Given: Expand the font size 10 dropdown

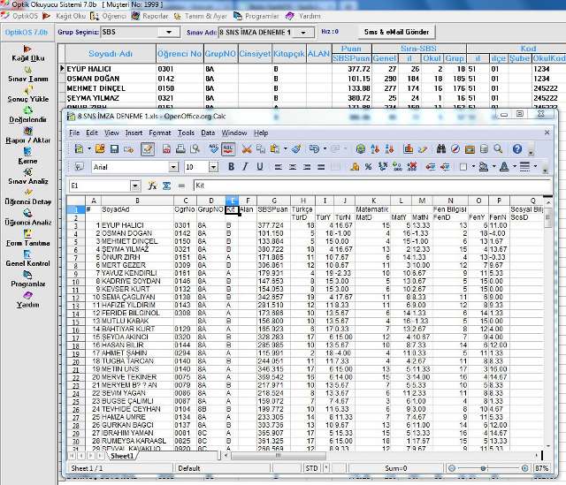Looking at the screenshot, I should 214,167.
